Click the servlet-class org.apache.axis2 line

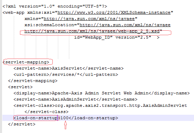100,105
